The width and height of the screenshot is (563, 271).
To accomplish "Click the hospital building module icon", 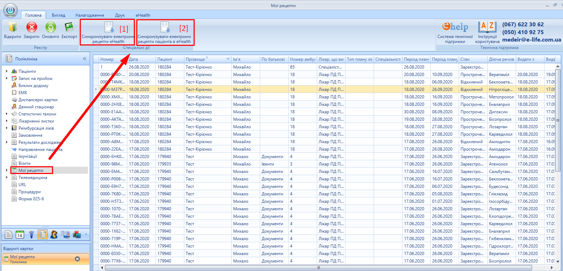I will [x=65, y=234].
